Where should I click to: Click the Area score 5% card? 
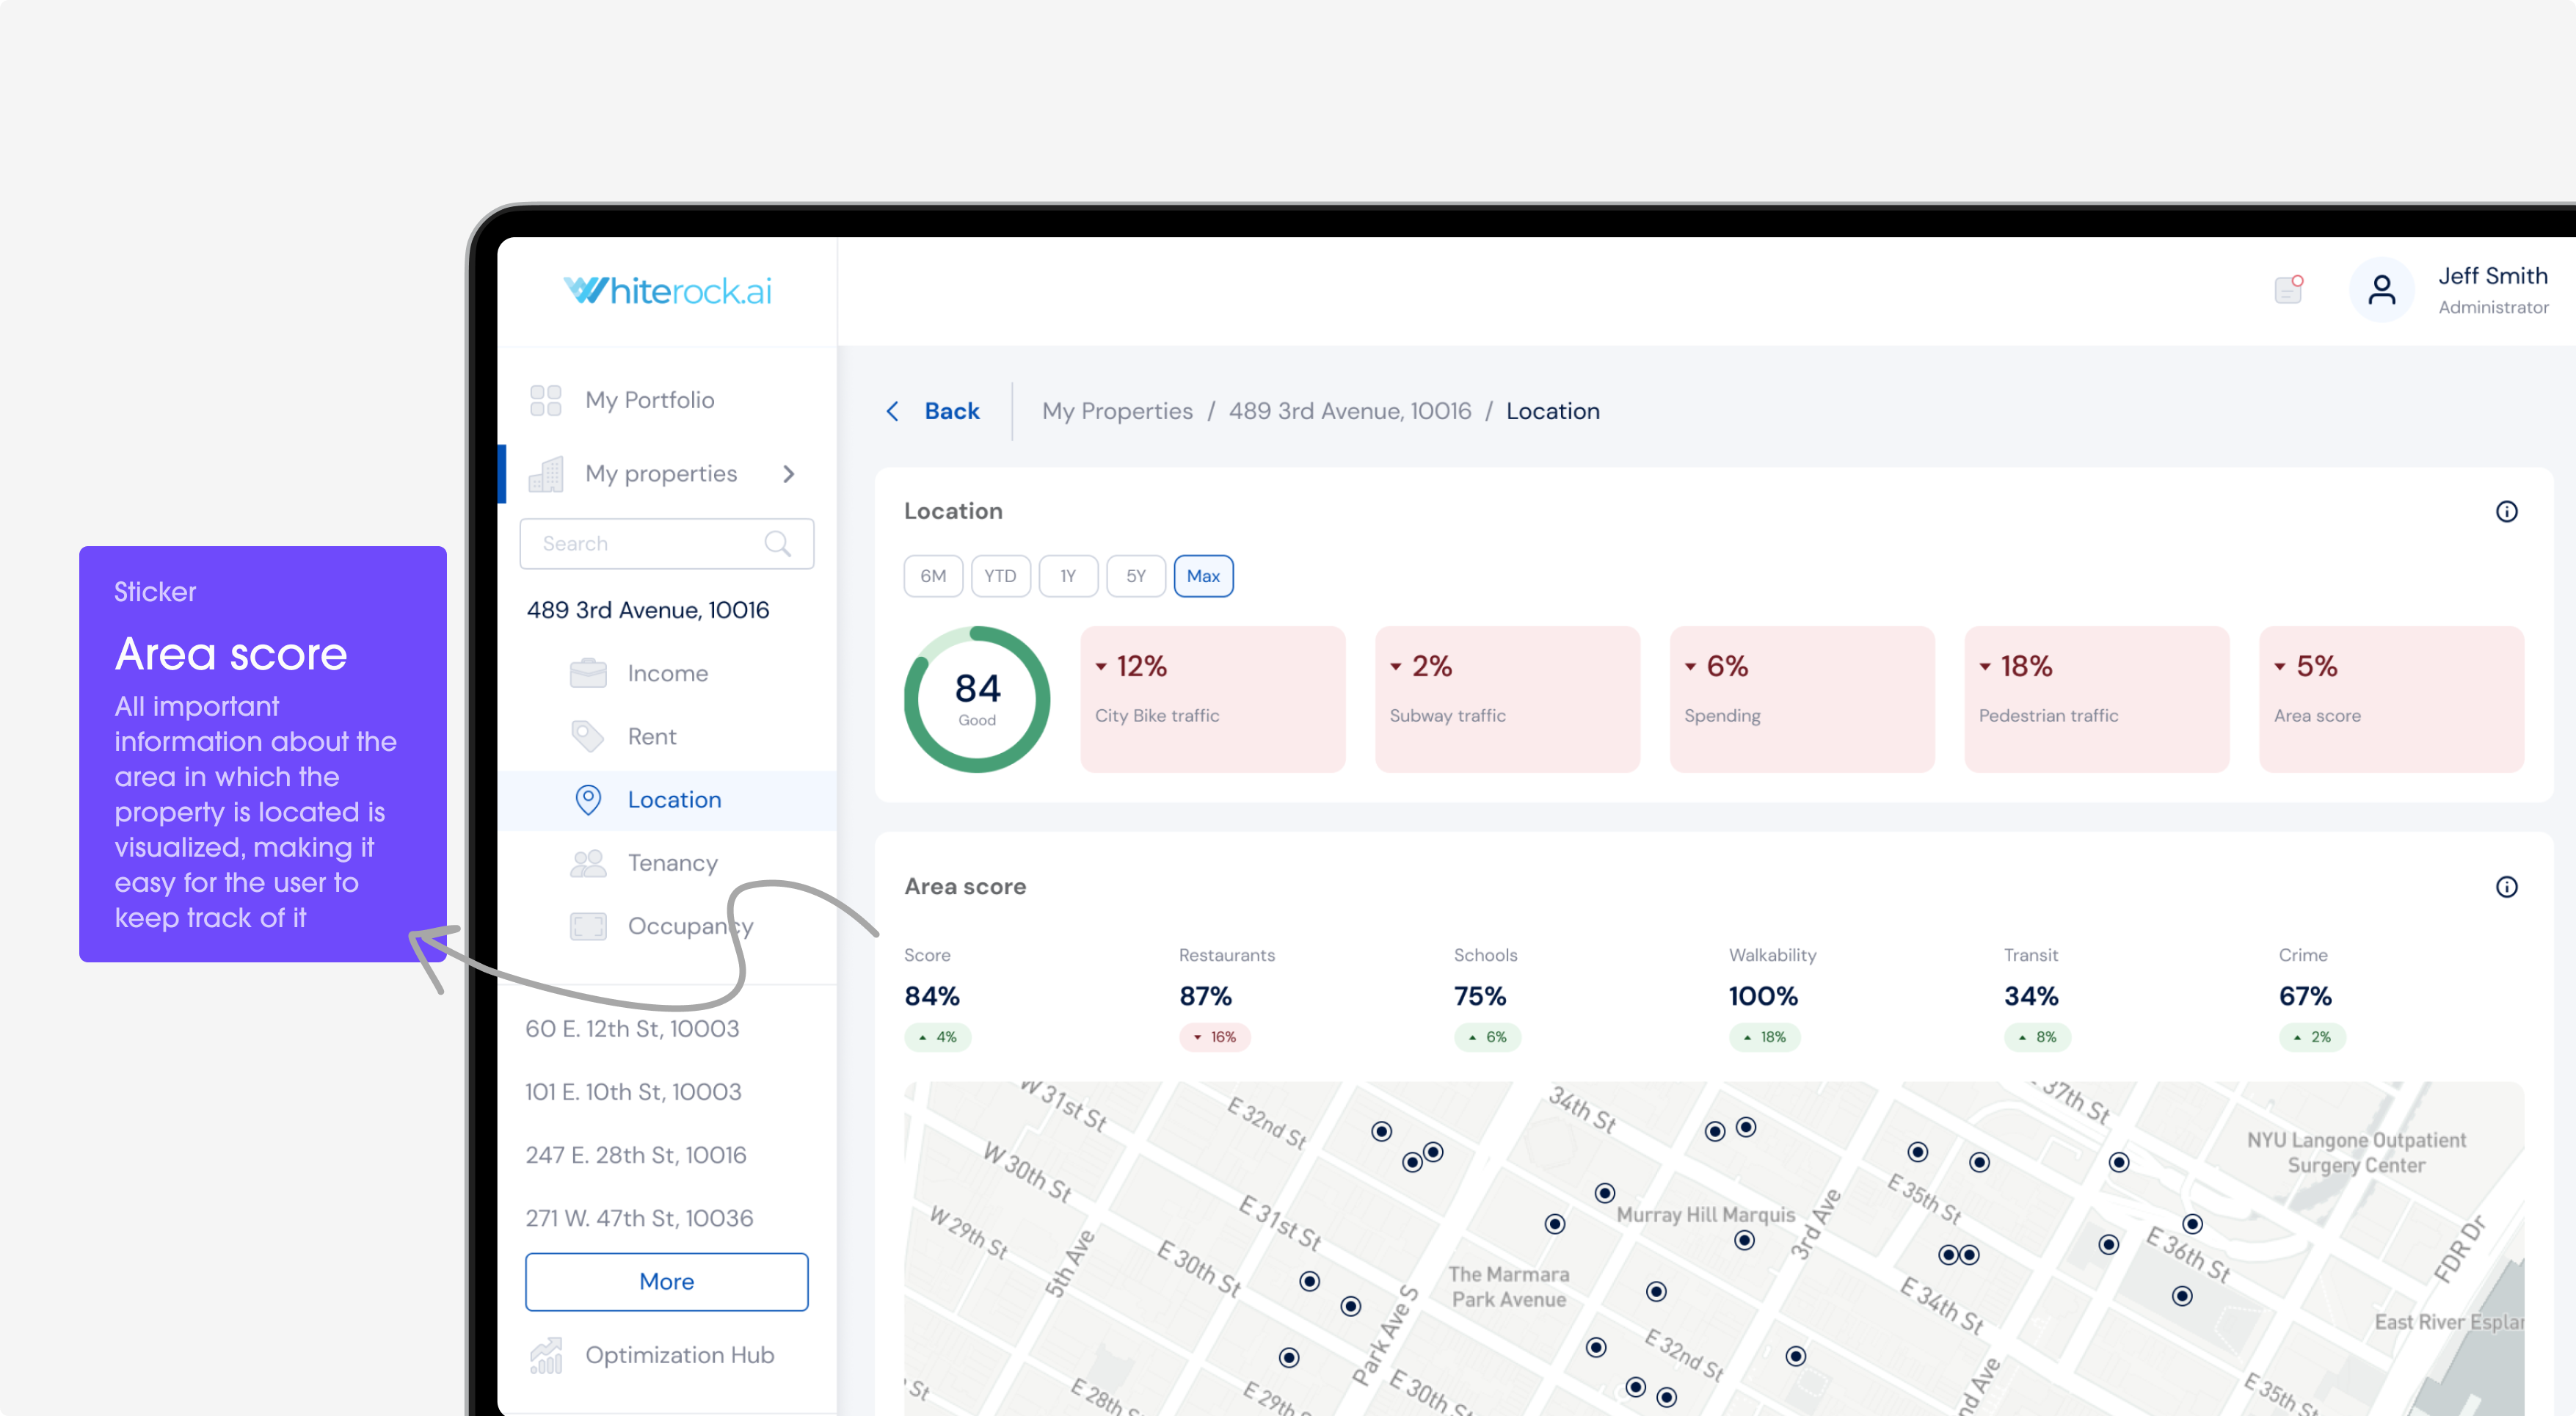[x=2392, y=699]
